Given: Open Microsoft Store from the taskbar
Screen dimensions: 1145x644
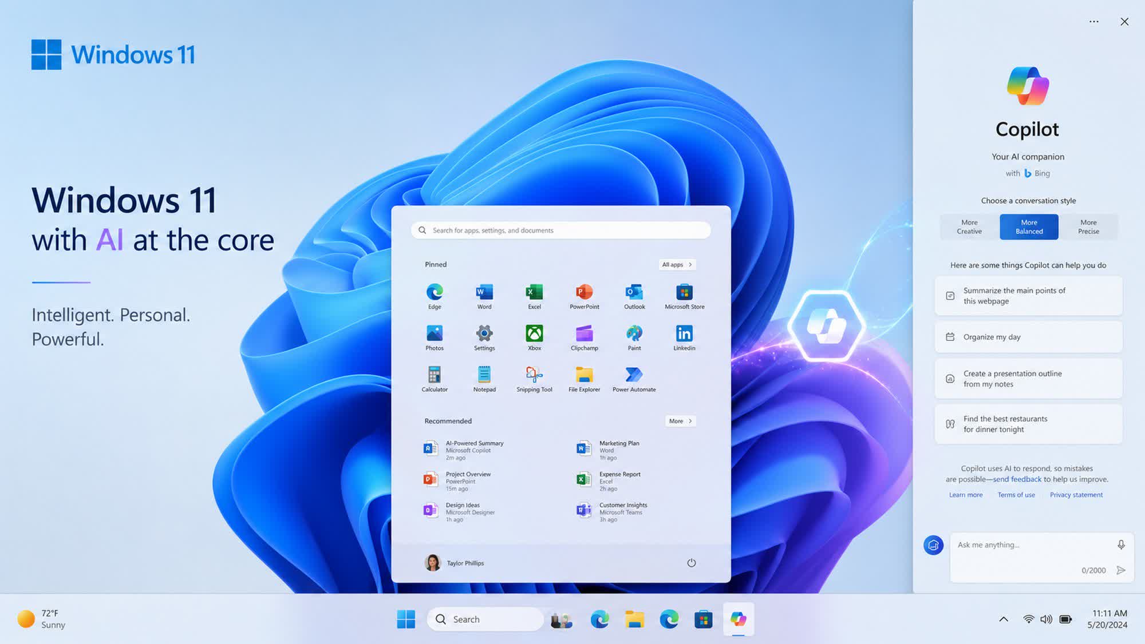Looking at the screenshot, I should pos(703,619).
